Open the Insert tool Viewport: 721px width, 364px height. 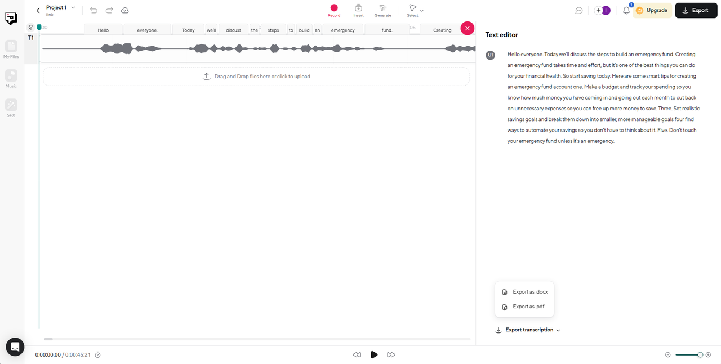pyautogui.click(x=358, y=10)
